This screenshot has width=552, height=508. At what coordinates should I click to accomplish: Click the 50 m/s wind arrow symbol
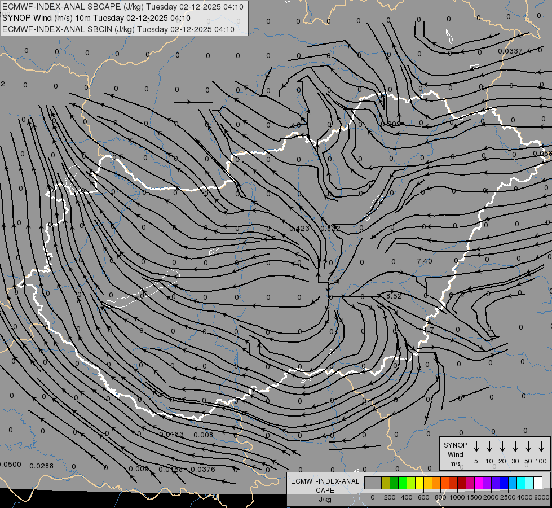coord(528,446)
